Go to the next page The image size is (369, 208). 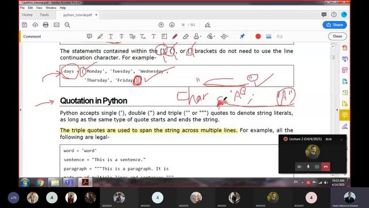pos(172,25)
